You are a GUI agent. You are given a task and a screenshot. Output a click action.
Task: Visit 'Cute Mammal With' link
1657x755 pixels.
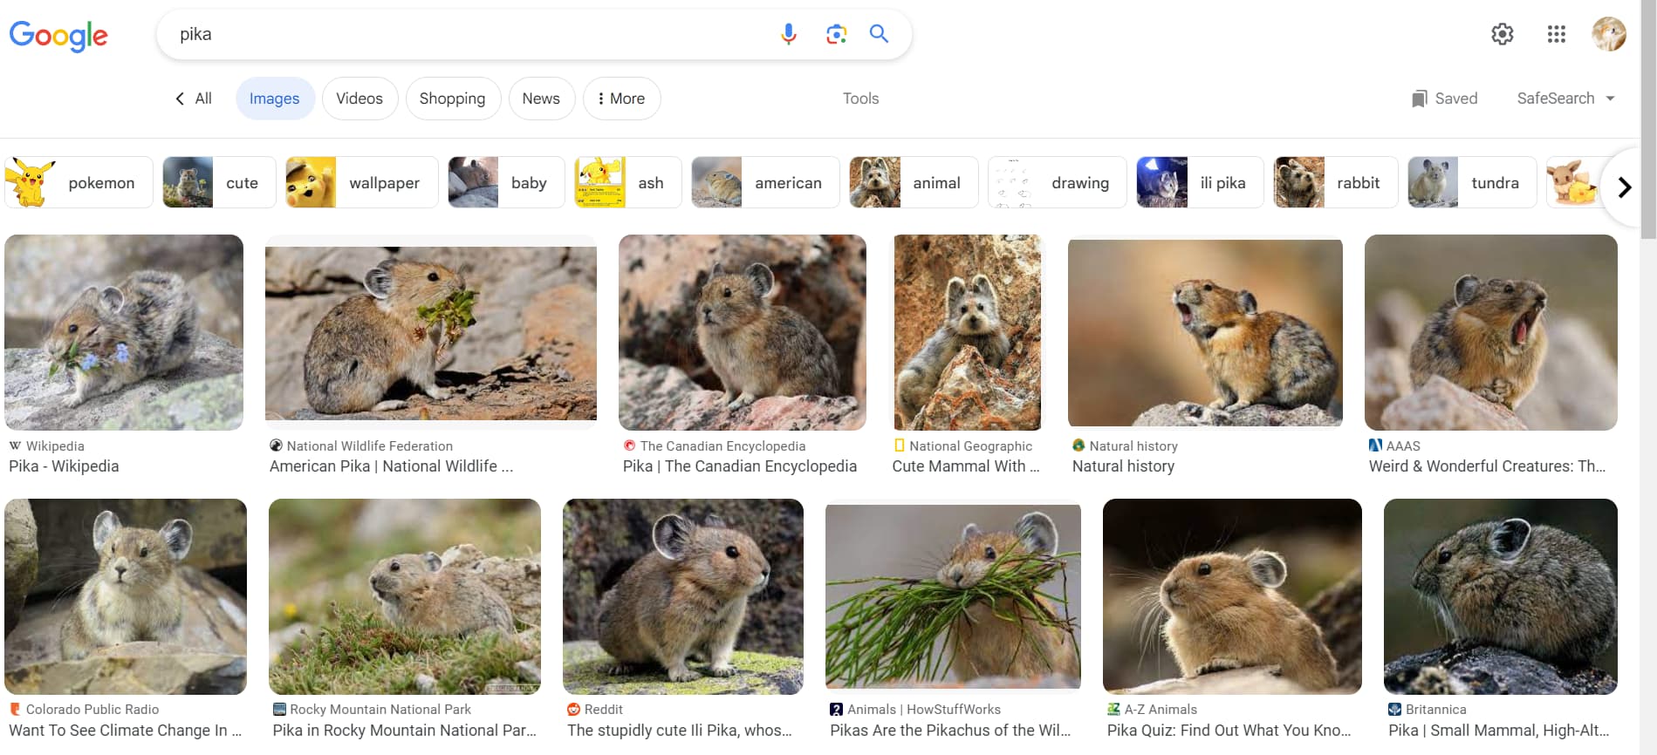point(966,466)
